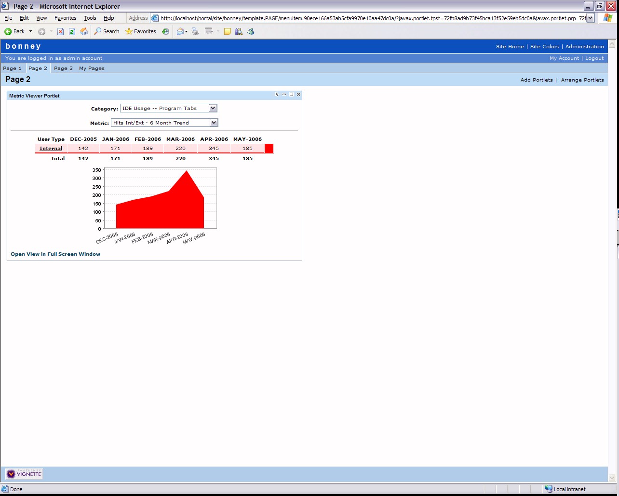
Task: Maximize the Metric Viewer Portlet
Action: click(x=291, y=95)
